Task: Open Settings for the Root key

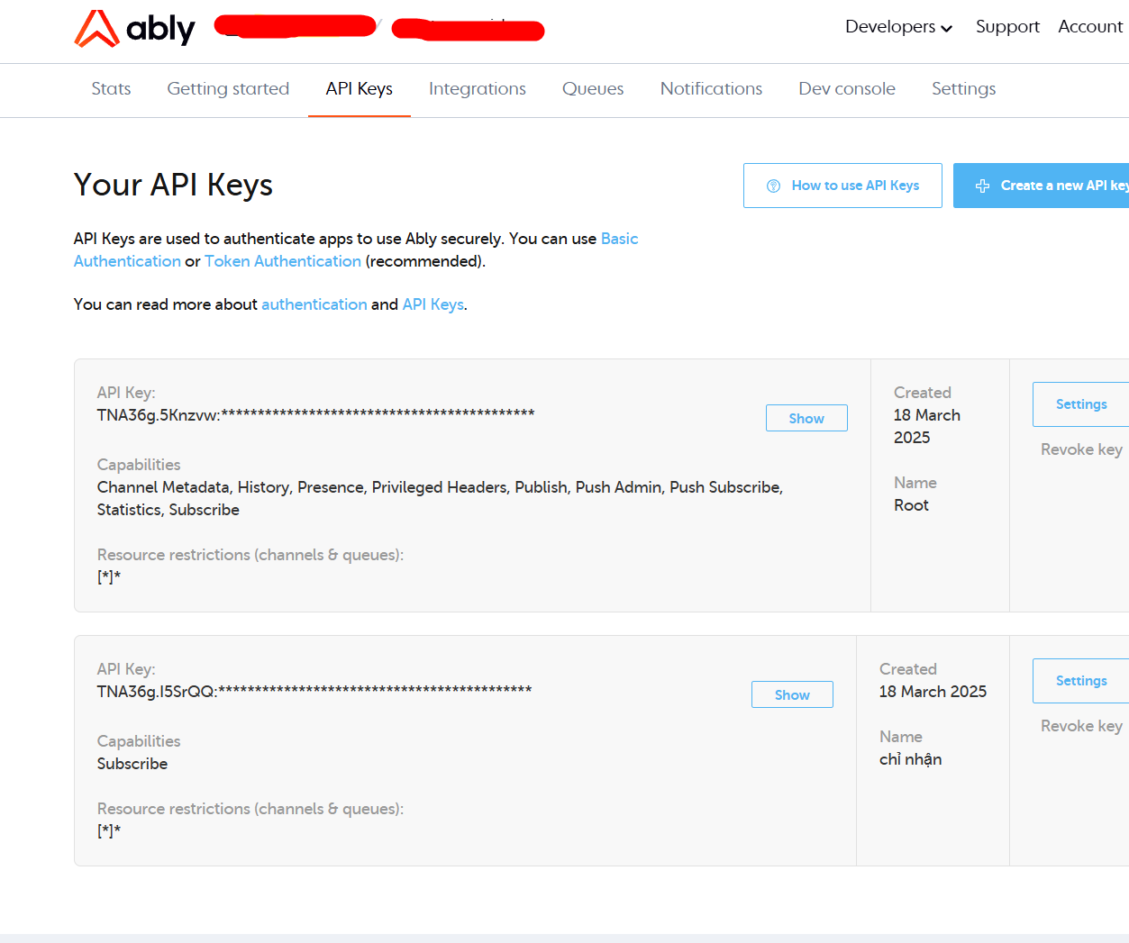Action: pyautogui.click(x=1080, y=404)
